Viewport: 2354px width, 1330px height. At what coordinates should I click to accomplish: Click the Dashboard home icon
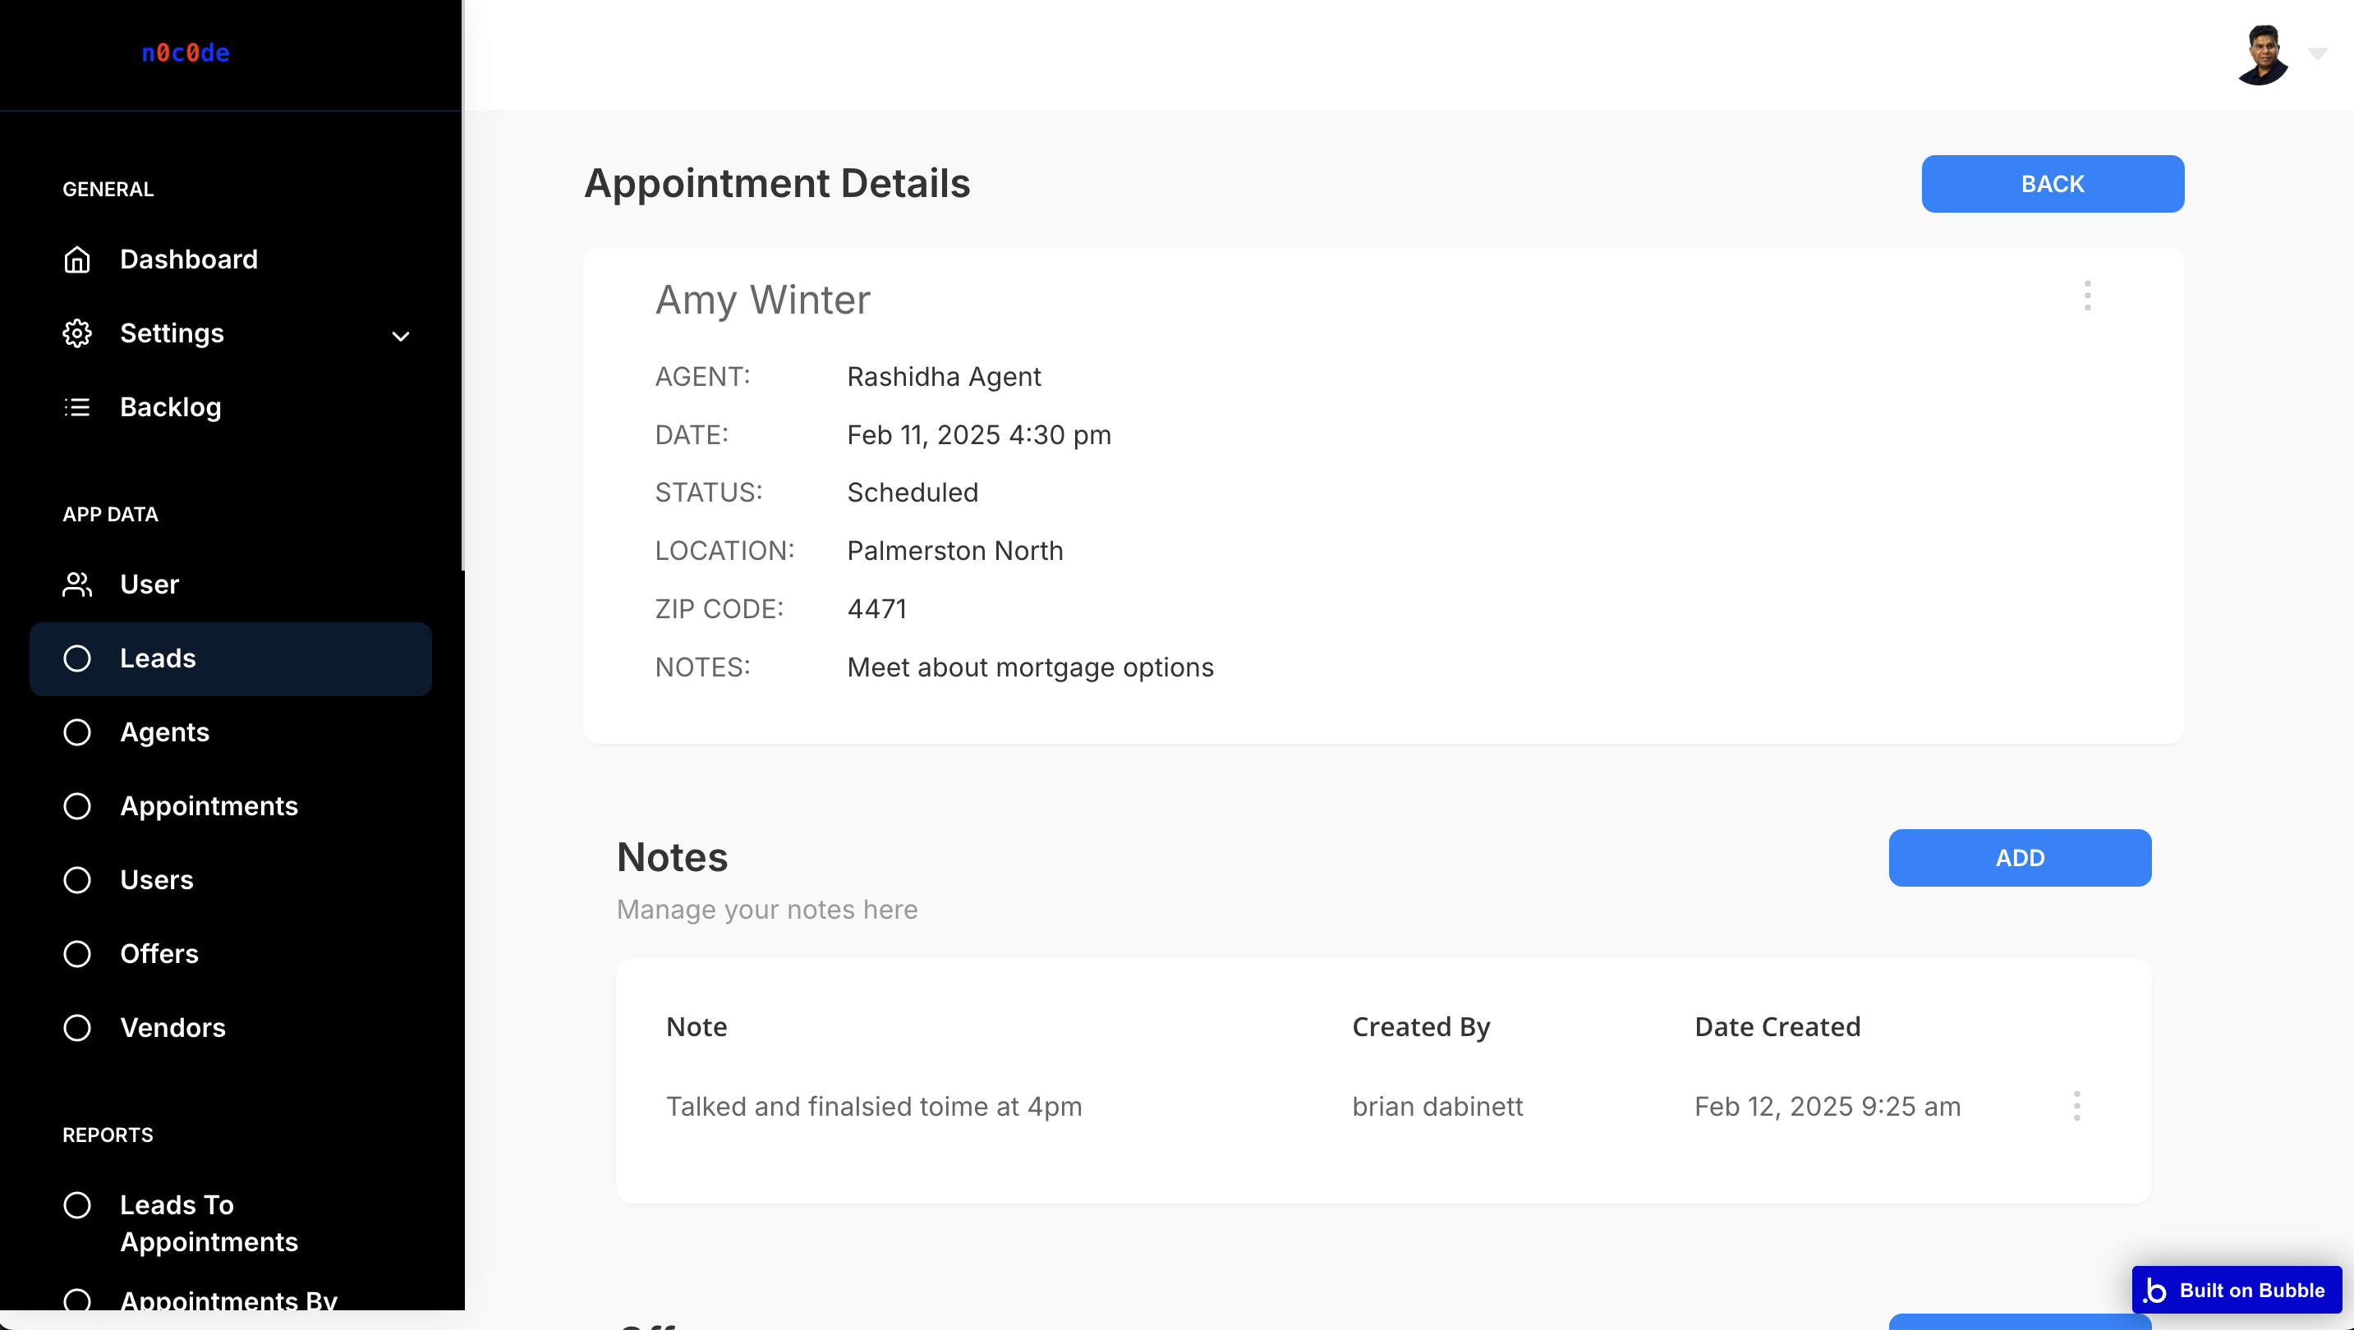tap(76, 259)
